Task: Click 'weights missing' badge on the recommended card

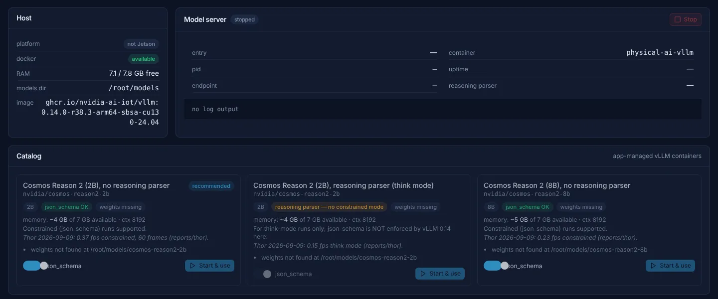Action: (121, 207)
